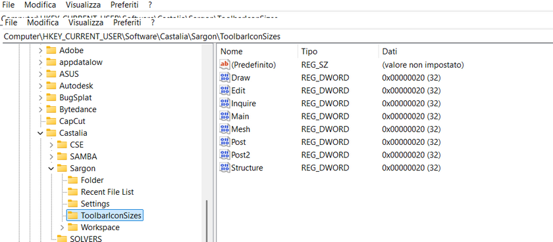The height and width of the screenshot is (242, 553).
Task: Click the Adobe folder icon
Action: tap(51, 50)
